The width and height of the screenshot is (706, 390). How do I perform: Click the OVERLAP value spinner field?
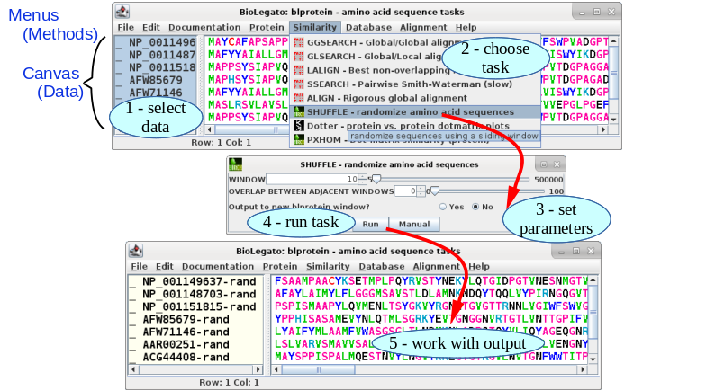pos(403,191)
